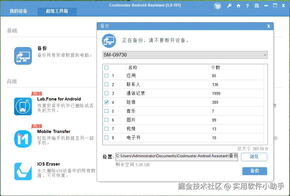Screen dimensions: 290x196
Task: Switch to the 我的设备 tab
Action: coord(18,11)
